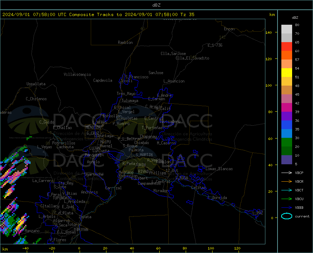Click the Ramblon label near the top
313x253 pixels.
coord(125,42)
